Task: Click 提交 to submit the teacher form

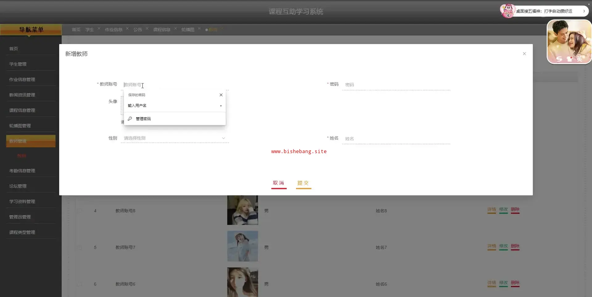Action: coord(303,183)
